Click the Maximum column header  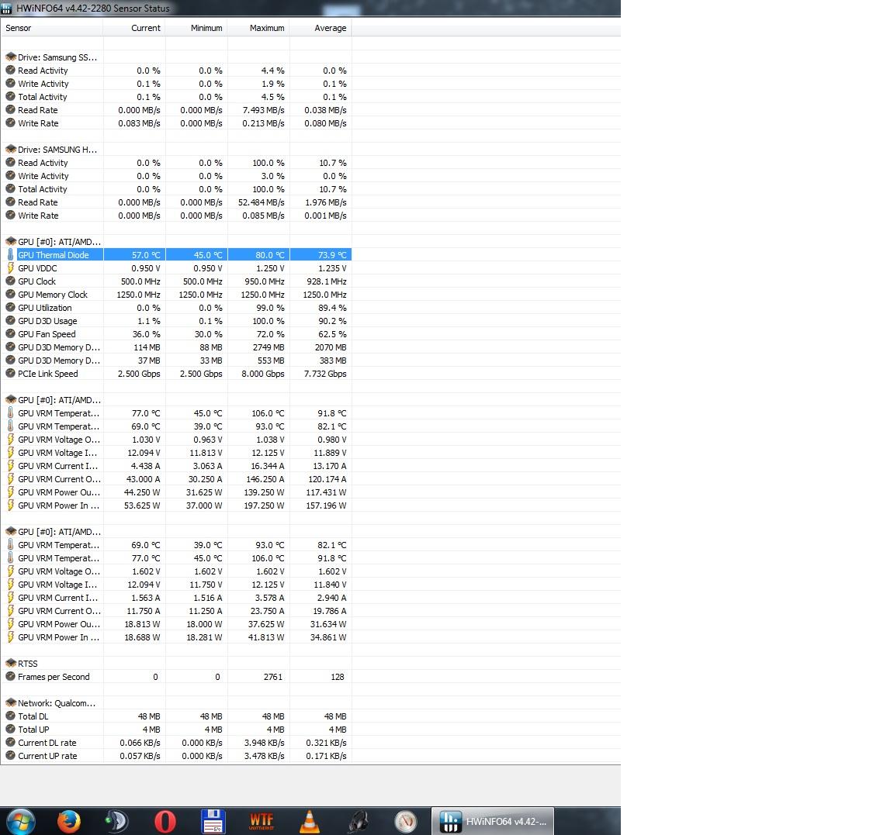point(258,28)
